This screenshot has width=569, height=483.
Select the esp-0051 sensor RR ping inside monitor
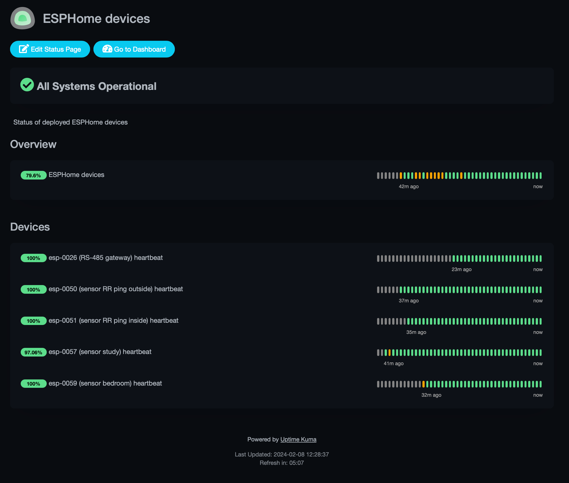point(113,321)
